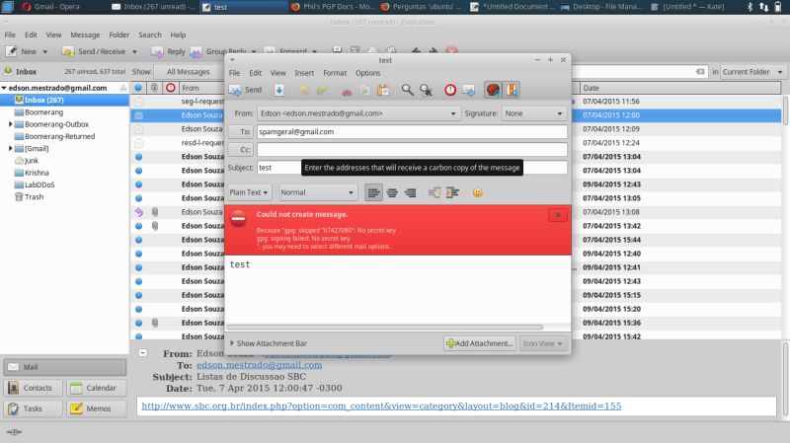Click the To: address book button

[240, 132]
